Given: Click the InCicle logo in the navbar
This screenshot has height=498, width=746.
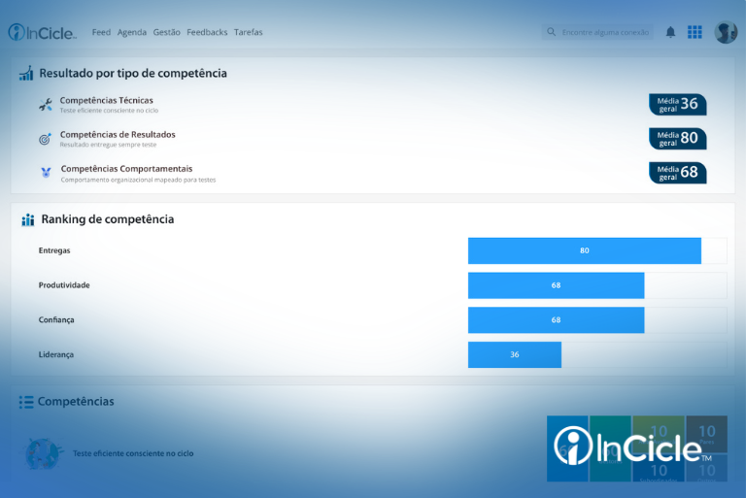Looking at the screenshot, I should [x=42, y=32].
